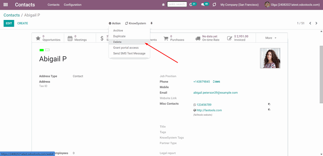Click the Job Position field label

click(168, 76)
